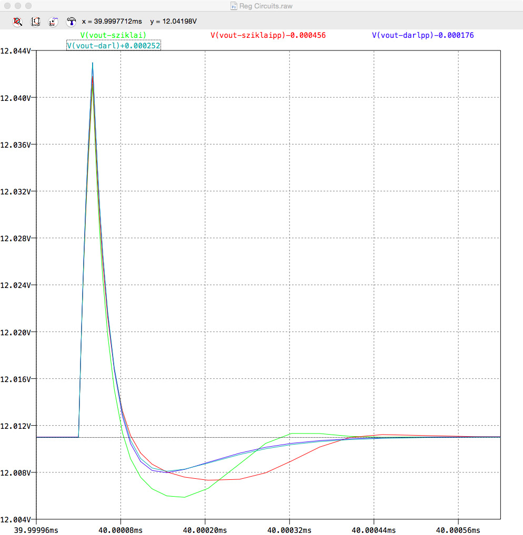Click the 12.024V y-axis label
This screenshot has width=523, height=535.
tap(15, 285)
